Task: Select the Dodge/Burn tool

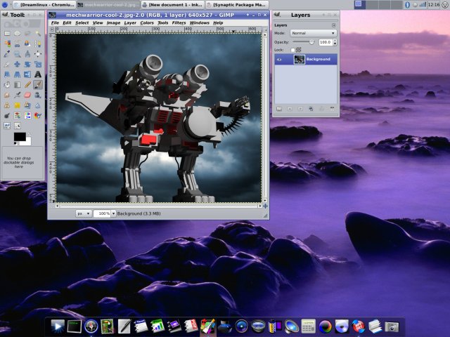Action: point(7,115)
